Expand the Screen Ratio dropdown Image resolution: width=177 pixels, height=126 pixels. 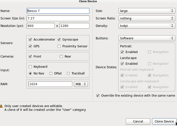click(147, 18)
